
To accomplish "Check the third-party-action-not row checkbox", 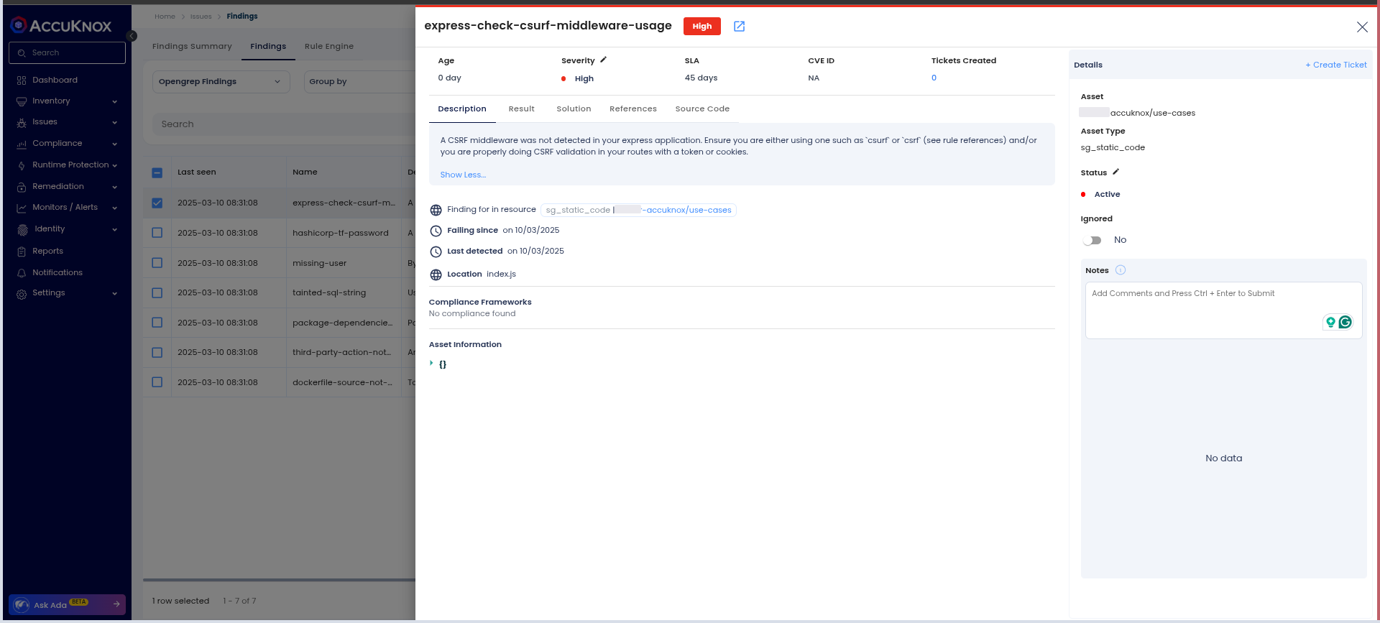I will (x=157, y=352).
